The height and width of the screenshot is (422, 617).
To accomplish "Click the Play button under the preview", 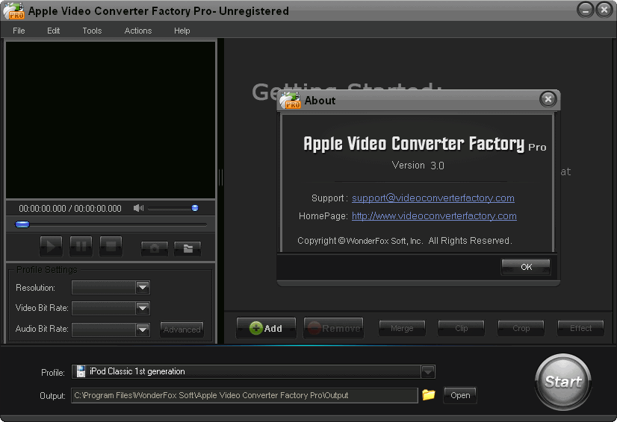I will coord(51,246).
